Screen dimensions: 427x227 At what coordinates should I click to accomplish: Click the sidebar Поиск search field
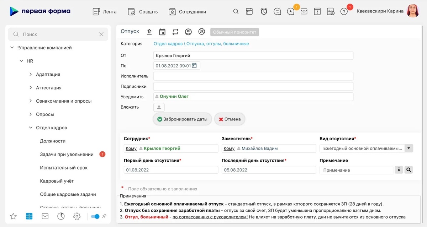click(58, 34)
